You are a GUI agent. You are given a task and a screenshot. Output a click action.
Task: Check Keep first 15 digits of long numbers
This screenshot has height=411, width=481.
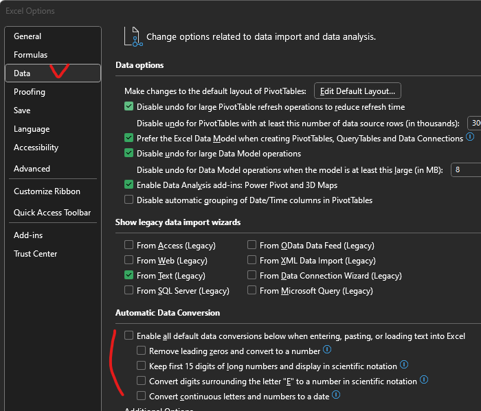[141, 365]
